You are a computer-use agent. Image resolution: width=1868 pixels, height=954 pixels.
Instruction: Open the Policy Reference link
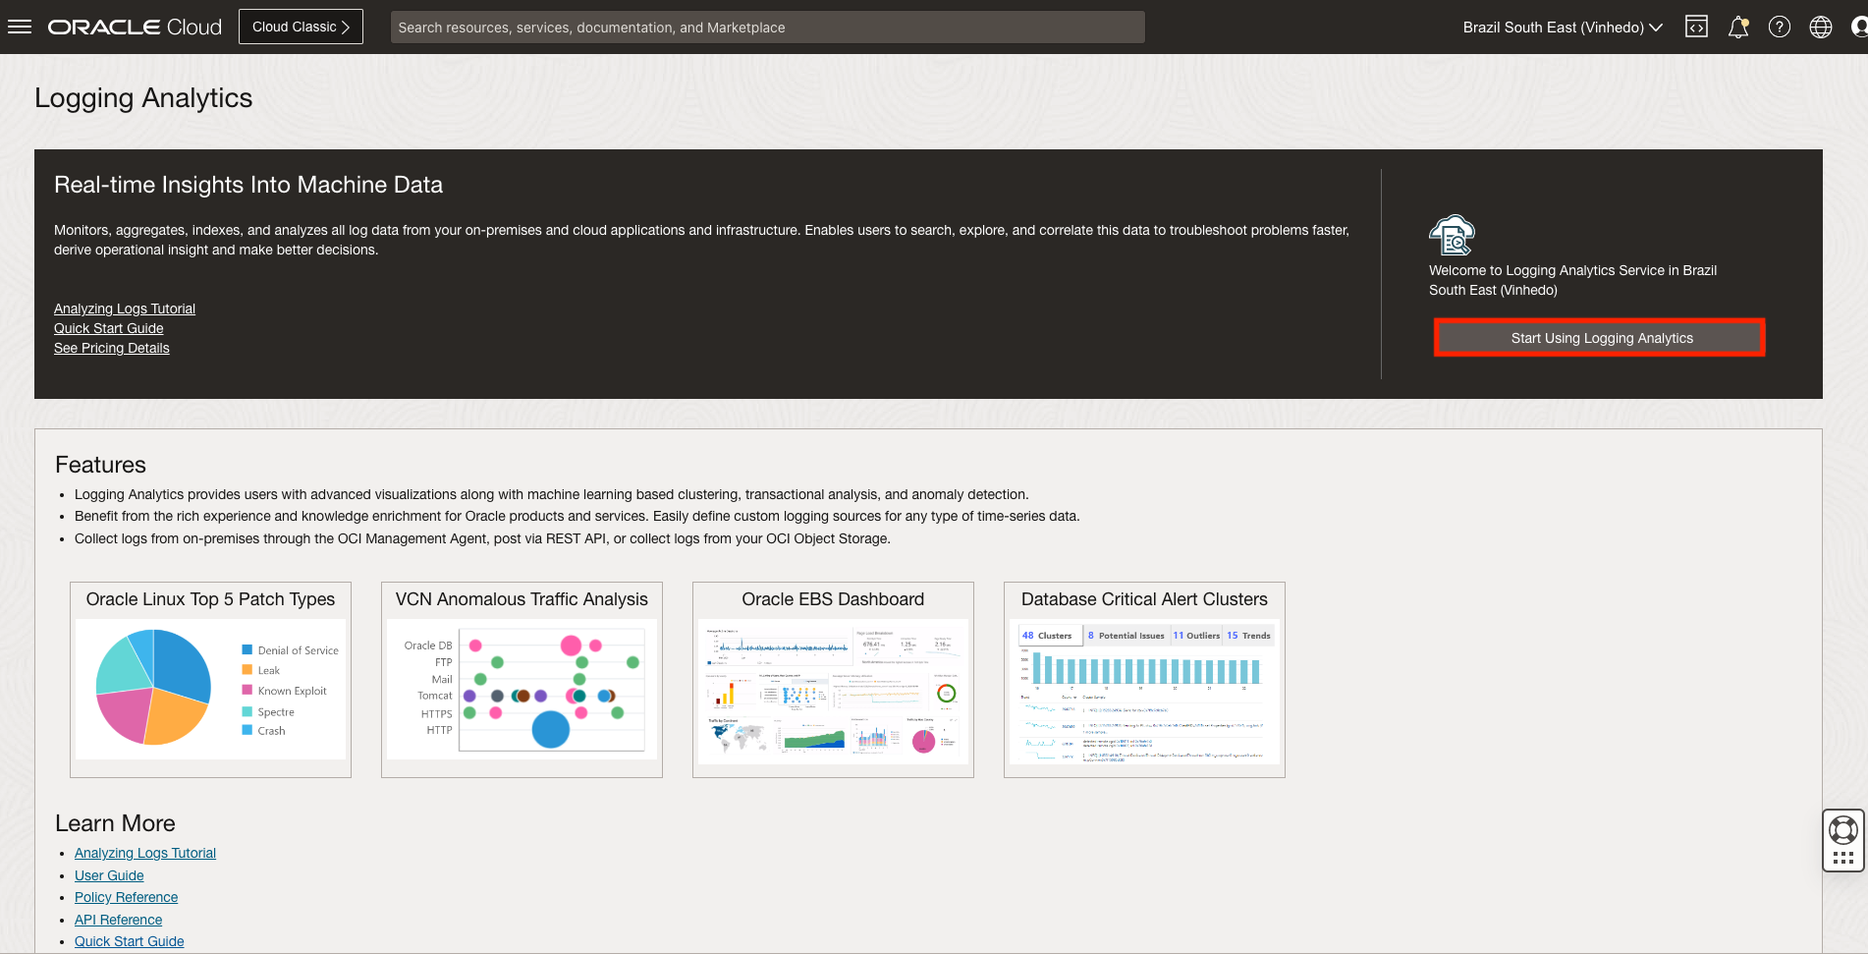(x=126, y=897)
